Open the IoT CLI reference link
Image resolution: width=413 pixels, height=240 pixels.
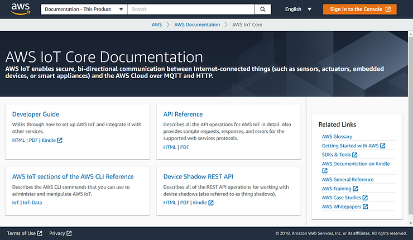(16, 203)
